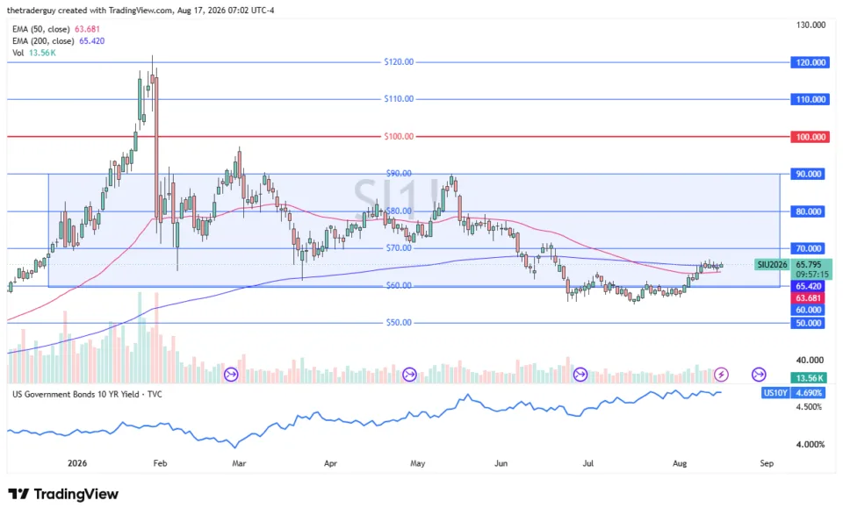Click the 4.500% yield scale label
This screenshot has width=843, height=515.
(809, 407)
